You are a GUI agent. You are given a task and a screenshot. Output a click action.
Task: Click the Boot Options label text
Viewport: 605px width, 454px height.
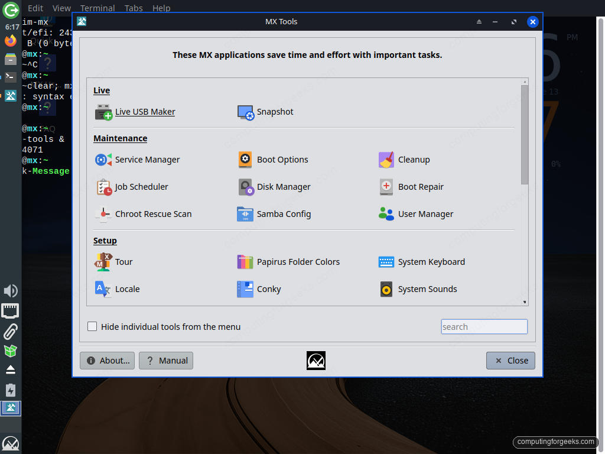[x=282, y=160]
